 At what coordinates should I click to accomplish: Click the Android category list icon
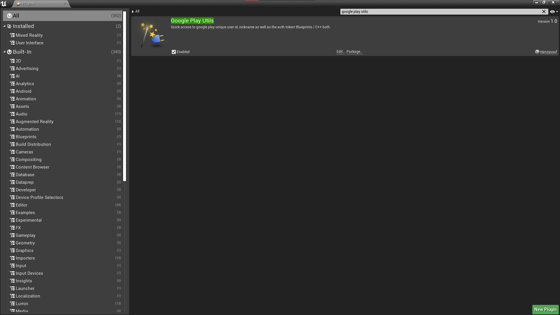[12, 91]
